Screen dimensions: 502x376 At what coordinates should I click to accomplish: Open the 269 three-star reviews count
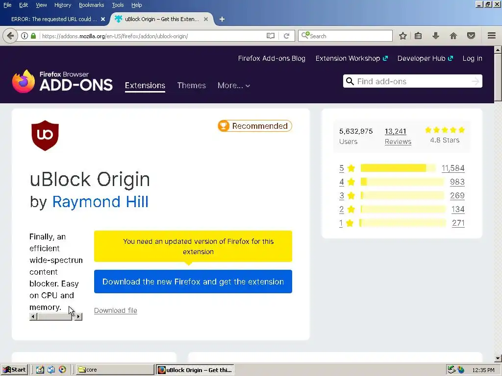(457, 195)
